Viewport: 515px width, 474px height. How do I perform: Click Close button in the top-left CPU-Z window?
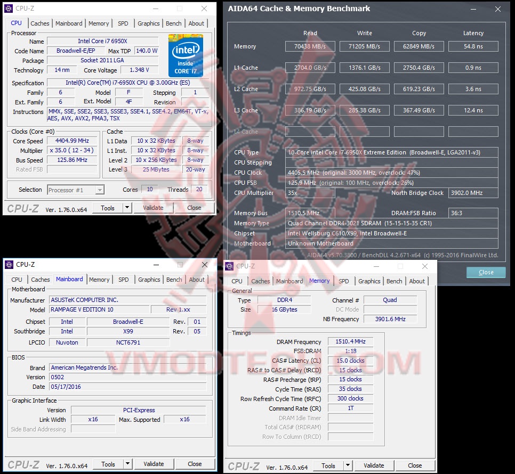194,208
